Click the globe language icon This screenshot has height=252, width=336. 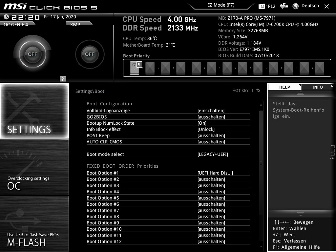click(x=296, y=6)
